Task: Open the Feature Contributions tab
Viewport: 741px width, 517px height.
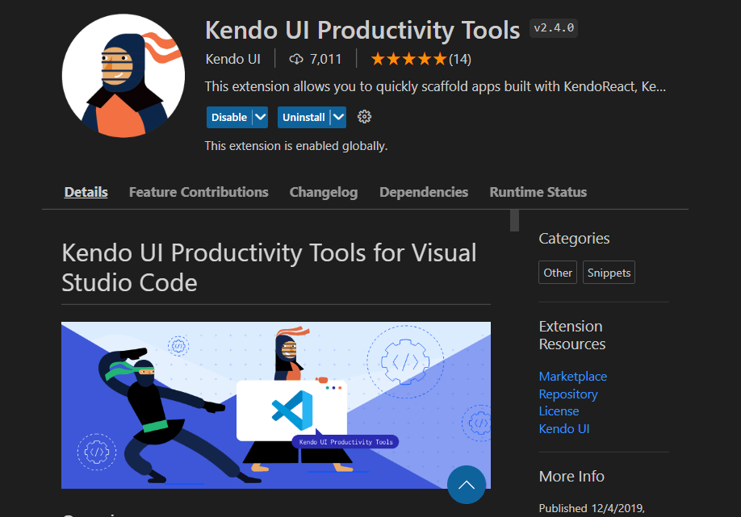Action: (199, 192)
